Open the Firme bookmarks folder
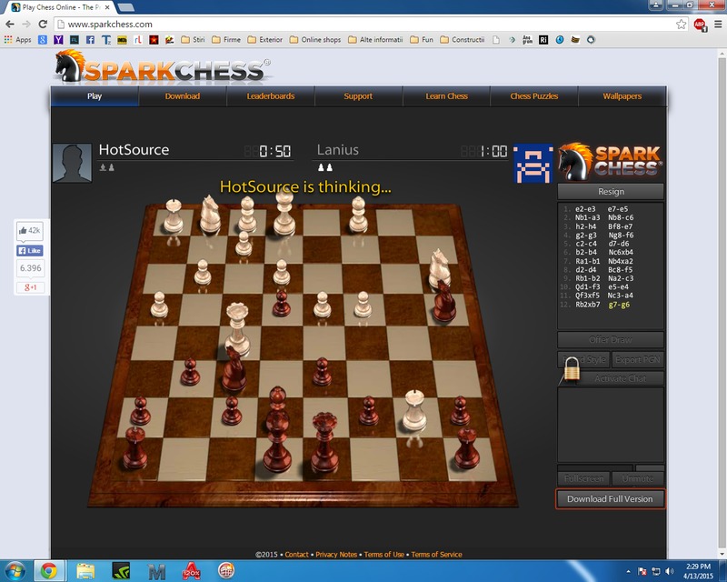 pyautogui.click(x=226, y=40)
